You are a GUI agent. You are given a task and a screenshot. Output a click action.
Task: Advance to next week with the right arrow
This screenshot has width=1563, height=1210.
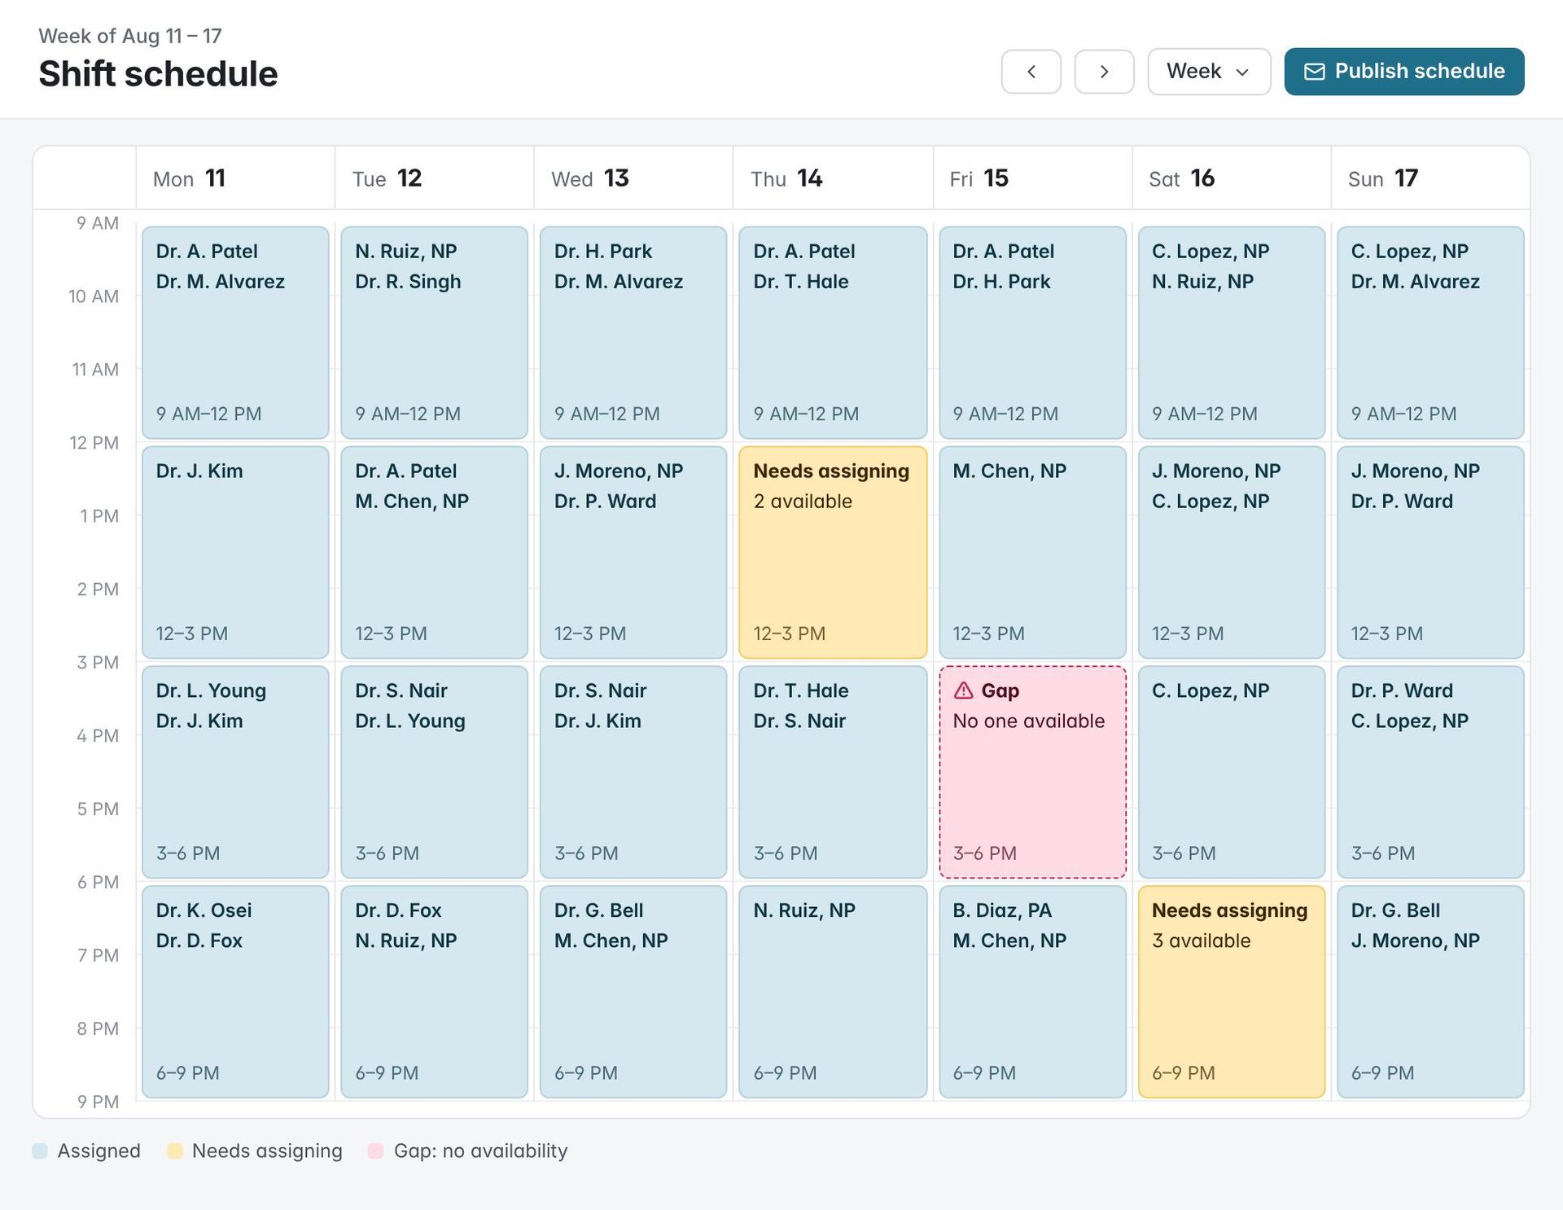(1104, 72)
